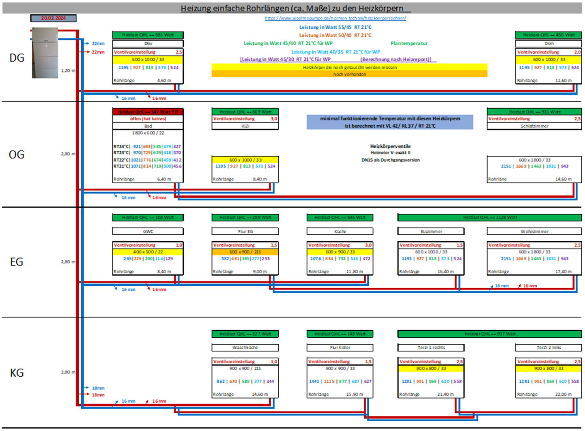Select the red Heizlast 547 Watt header
This screenshot has width=585, height=431.
click(x=148, y=112)
